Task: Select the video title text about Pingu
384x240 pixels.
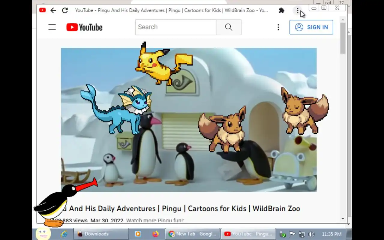Action: click(x=180, y=208)
